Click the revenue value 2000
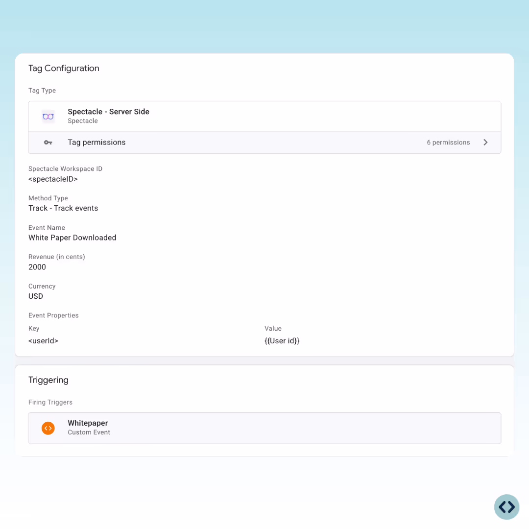529x529 pixels. (x=37, y=267)
